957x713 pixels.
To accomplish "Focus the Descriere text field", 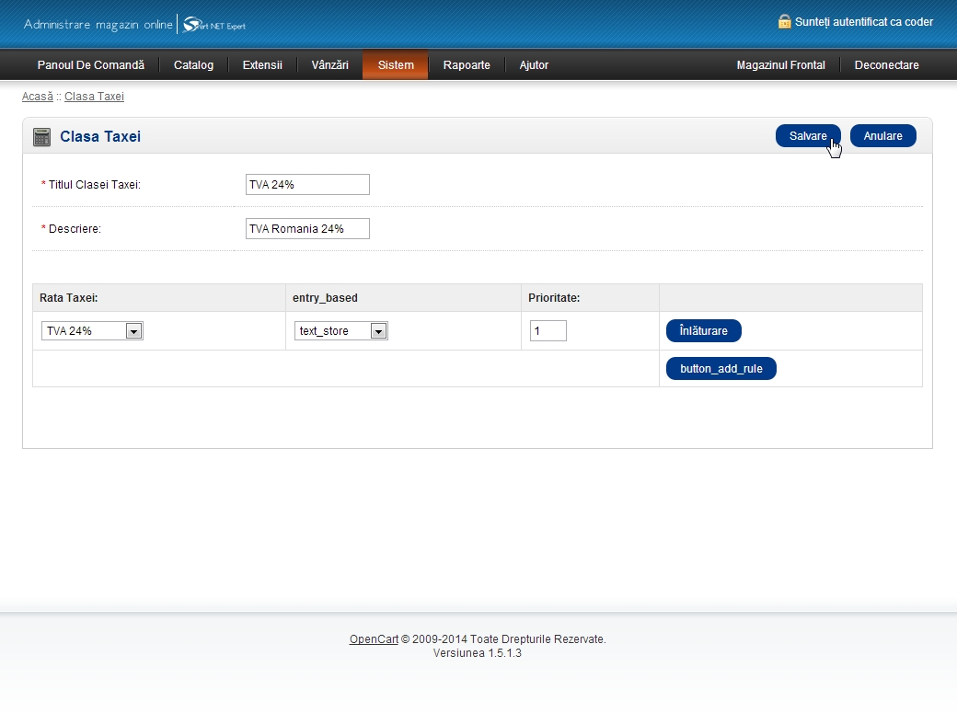I will pos(307,229).
